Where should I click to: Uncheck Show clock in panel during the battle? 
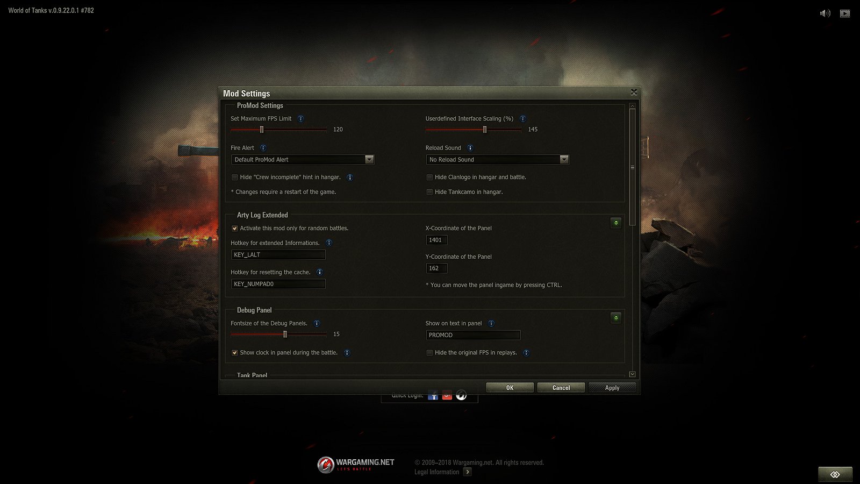(235, 353)
